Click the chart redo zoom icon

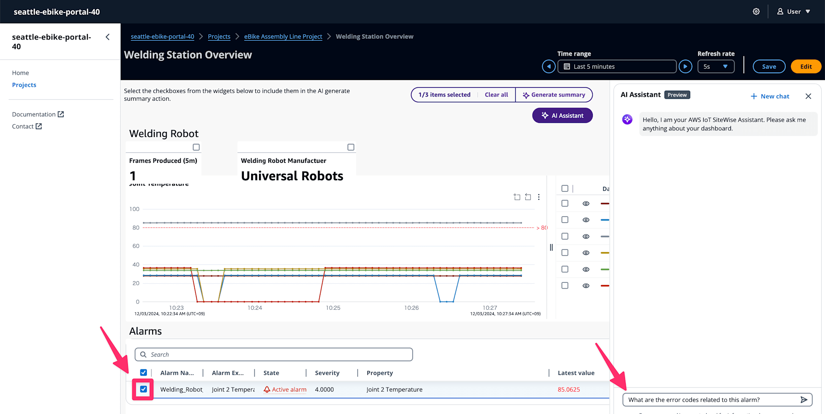528,197
